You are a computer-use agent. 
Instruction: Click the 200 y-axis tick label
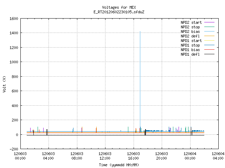tap(15, 120)
